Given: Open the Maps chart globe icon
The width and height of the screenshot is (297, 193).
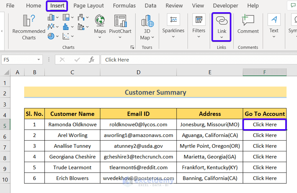Looking at the screenshot, I should click(x=100, y=20).
